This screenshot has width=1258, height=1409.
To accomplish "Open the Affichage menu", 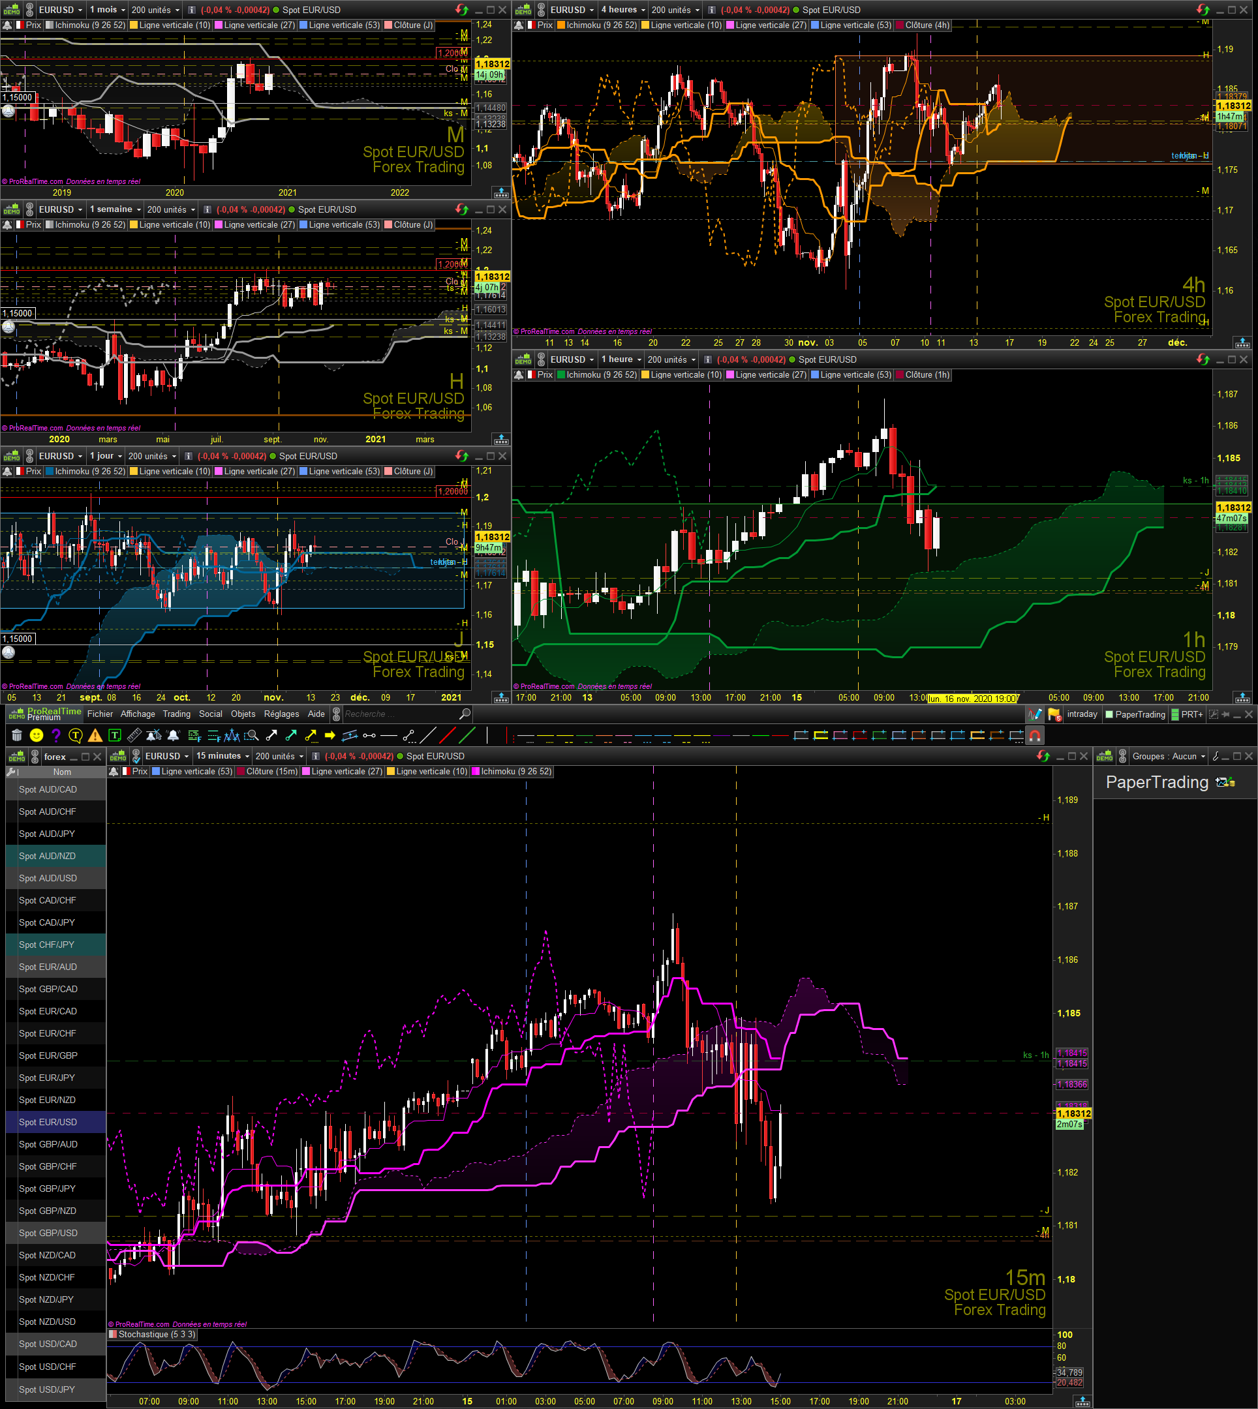I will click(138, 714).
